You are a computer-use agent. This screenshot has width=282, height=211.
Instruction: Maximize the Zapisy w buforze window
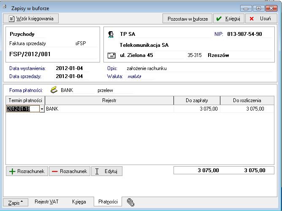click(258, 8)
